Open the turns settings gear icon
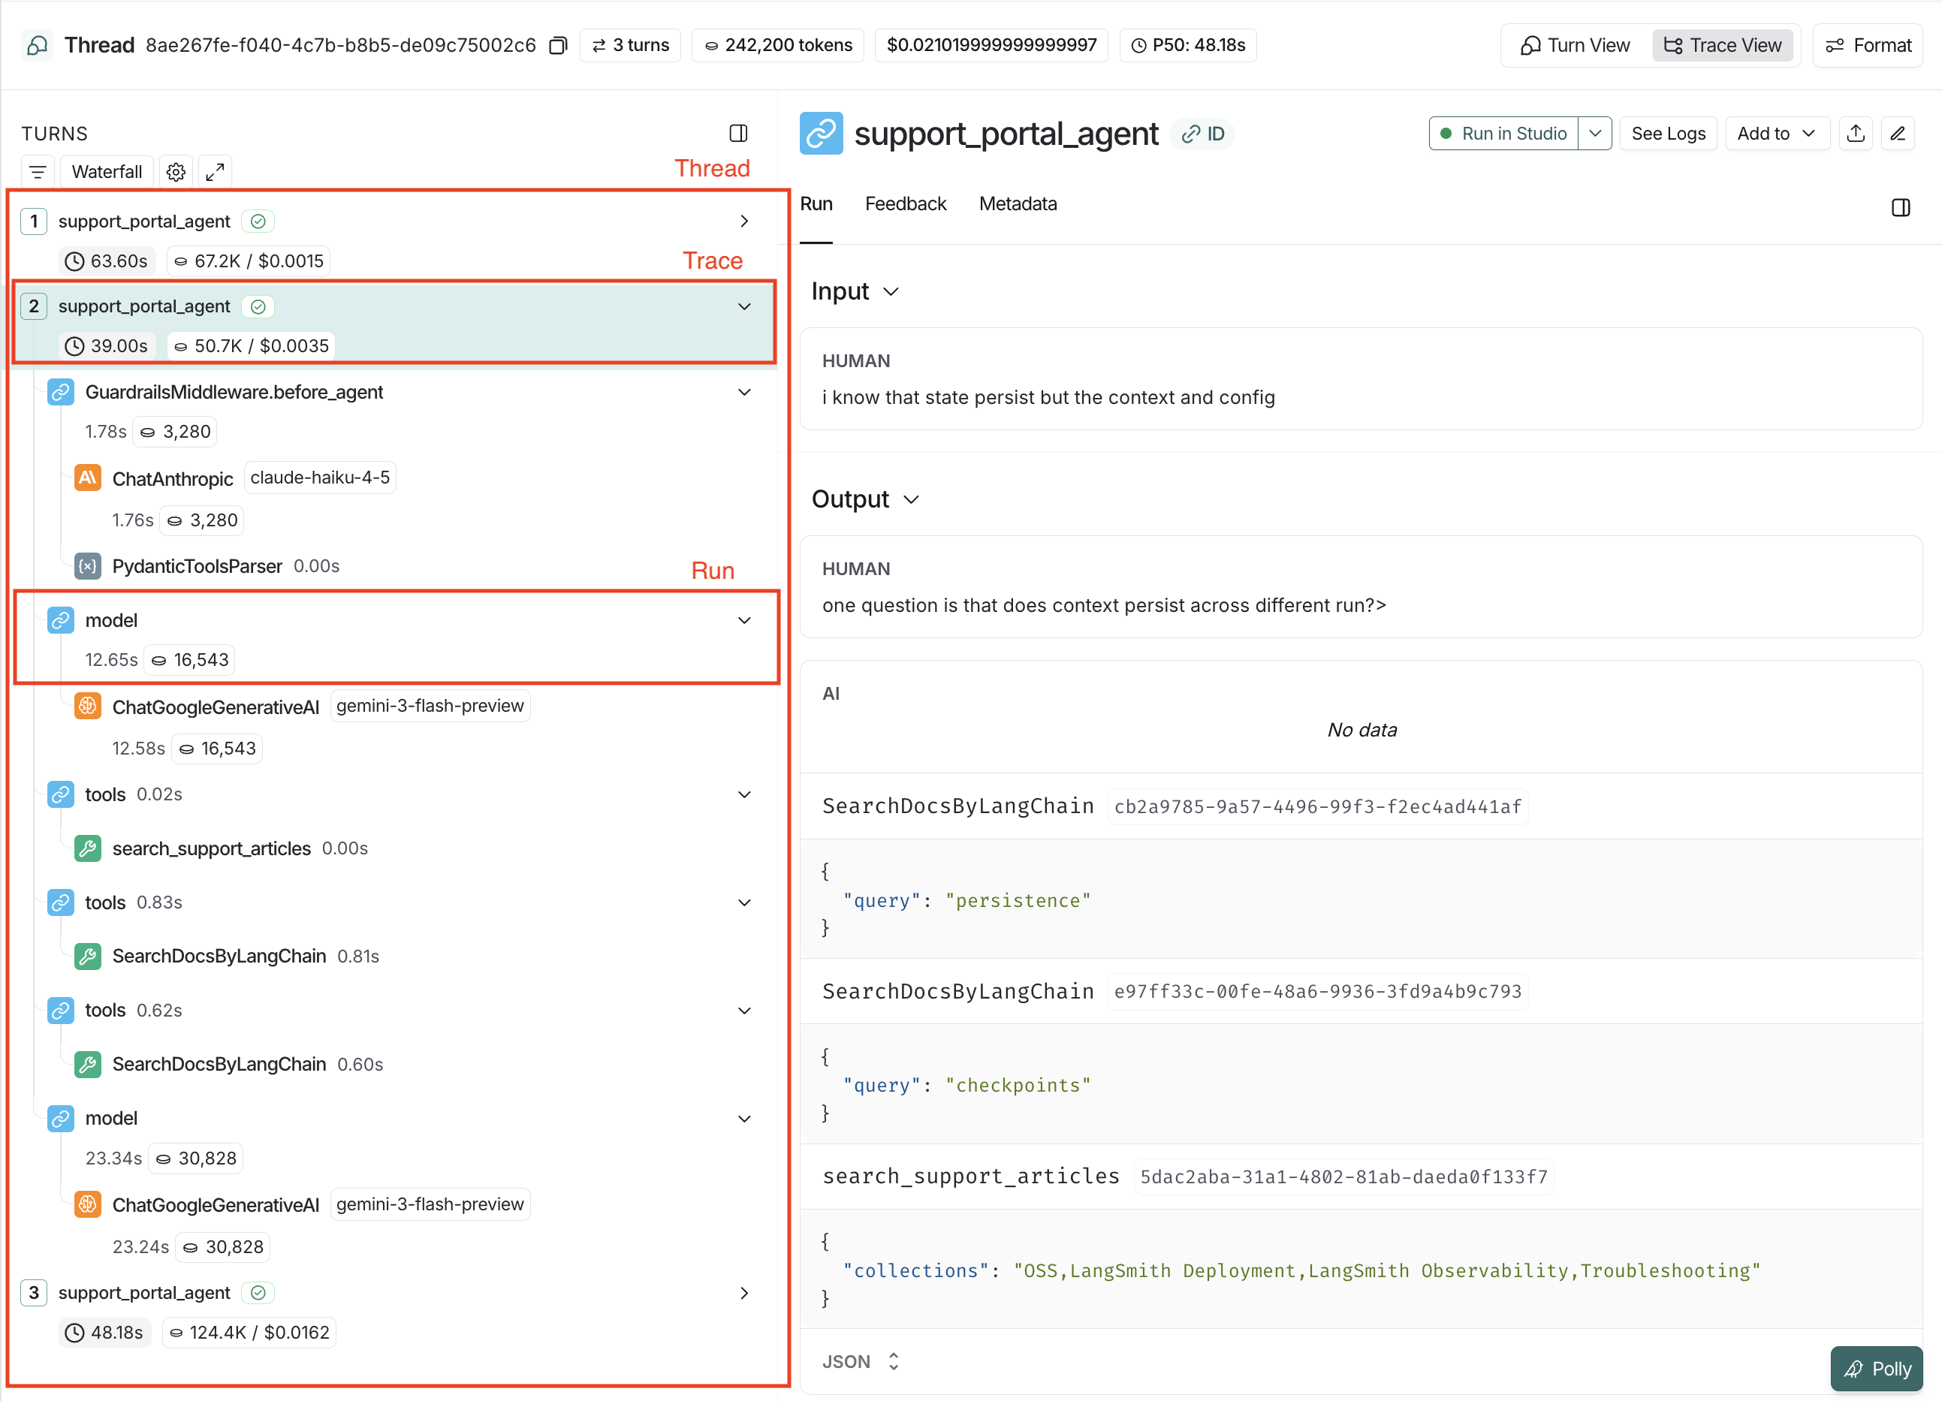Viewport: 1942px width, 1401px height. [x=176, y=172]
